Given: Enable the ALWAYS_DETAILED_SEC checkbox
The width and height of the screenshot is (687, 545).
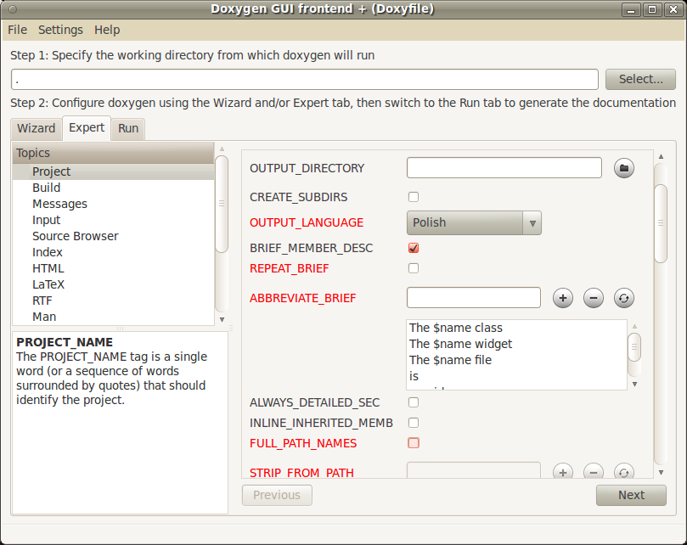Looking at the screenshot, I should pos(414,402).
